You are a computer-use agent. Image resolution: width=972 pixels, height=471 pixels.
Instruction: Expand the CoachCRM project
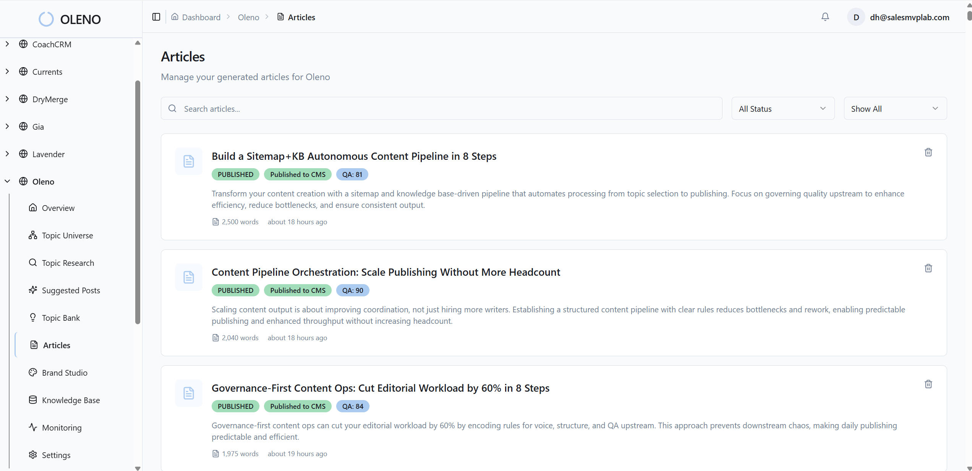pyautogui.click(x=7, y=44)
